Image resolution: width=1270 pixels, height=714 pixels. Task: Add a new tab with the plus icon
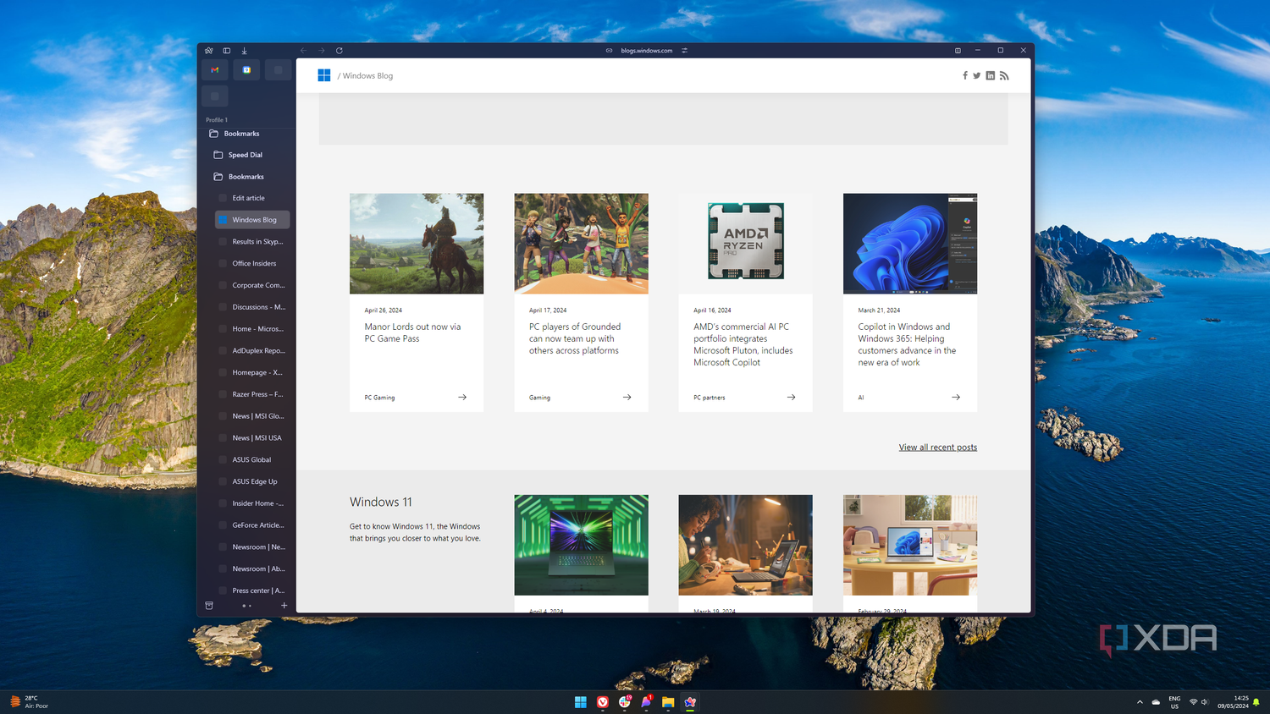click(x=284, y=606)
